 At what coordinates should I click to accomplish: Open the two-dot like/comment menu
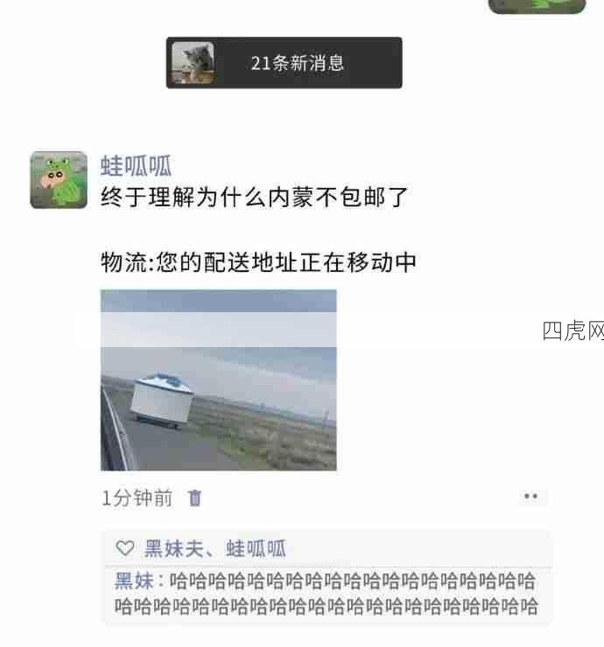tap(530, 497)
